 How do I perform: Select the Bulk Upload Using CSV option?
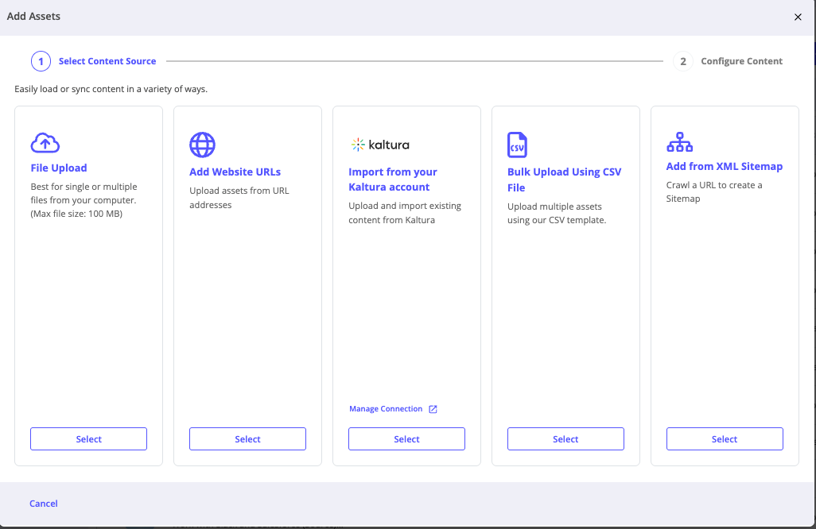click(565, 439)
